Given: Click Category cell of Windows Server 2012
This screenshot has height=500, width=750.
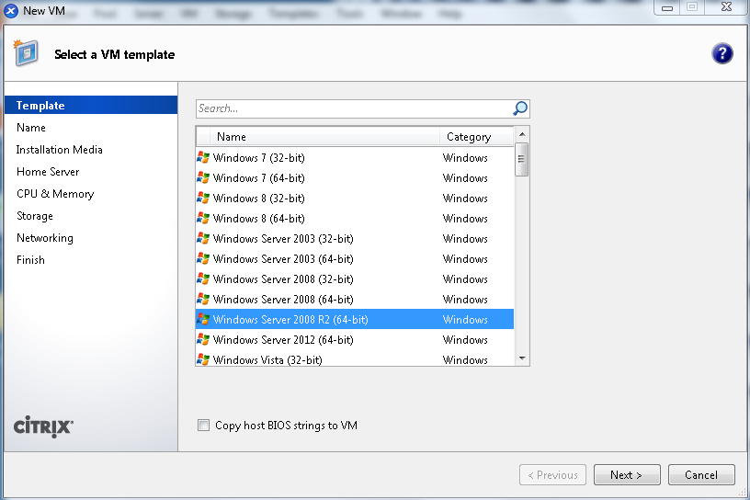Looking at the screenshot, I should [465, 340].
